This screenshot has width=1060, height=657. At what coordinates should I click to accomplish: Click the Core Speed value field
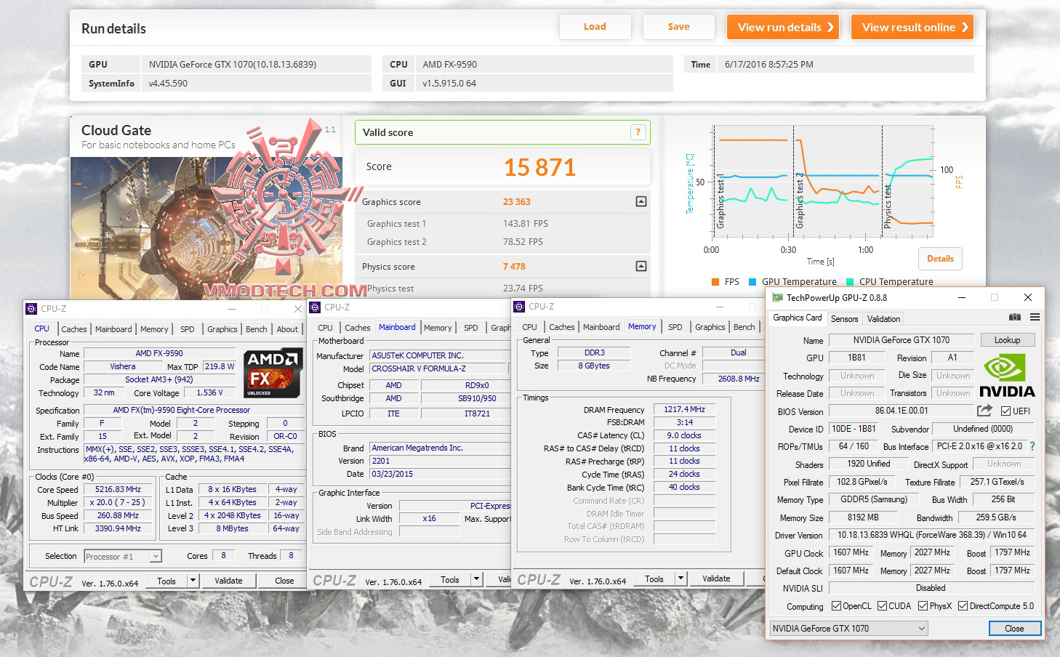(x=118, y=490)
